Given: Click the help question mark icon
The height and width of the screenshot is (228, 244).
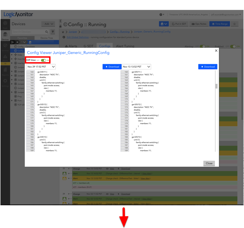Looking at the screenshot, I should coord(161,15).
